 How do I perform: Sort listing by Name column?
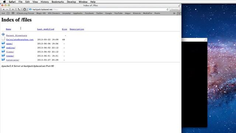8,29
